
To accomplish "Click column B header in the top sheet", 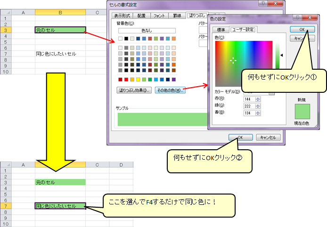I will pos(60,13).
